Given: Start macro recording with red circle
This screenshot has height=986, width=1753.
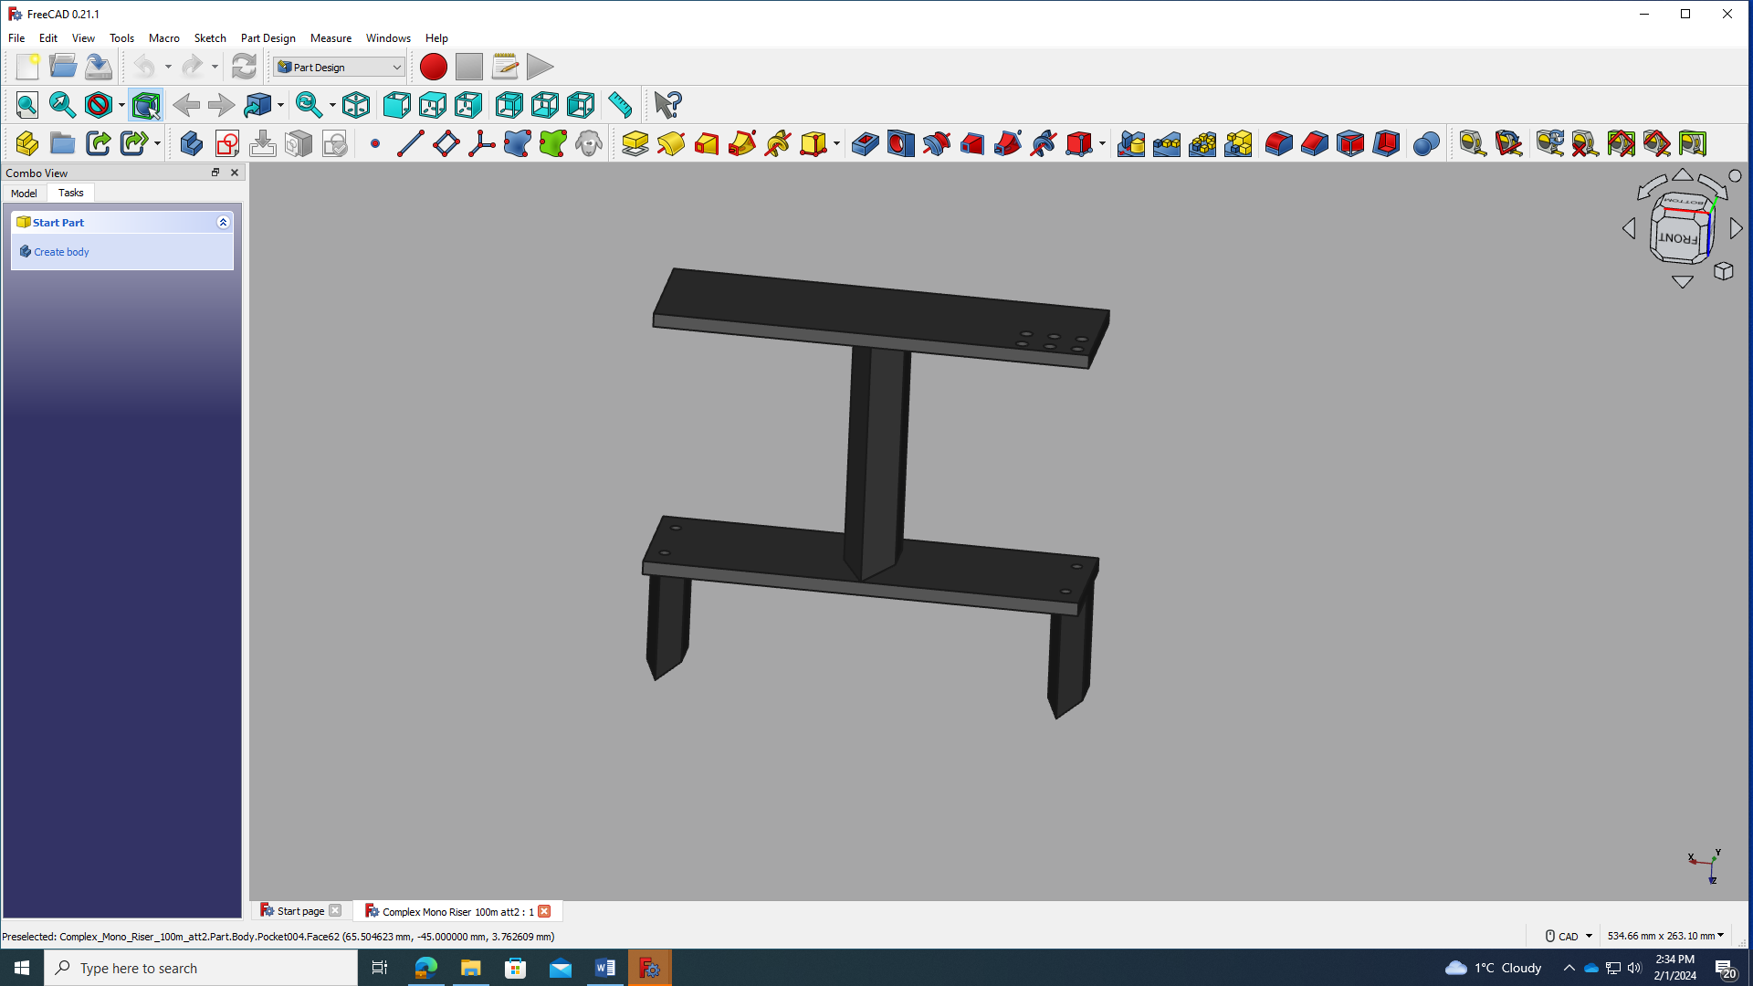Looking at the screenshot, I should pos(434,67).
